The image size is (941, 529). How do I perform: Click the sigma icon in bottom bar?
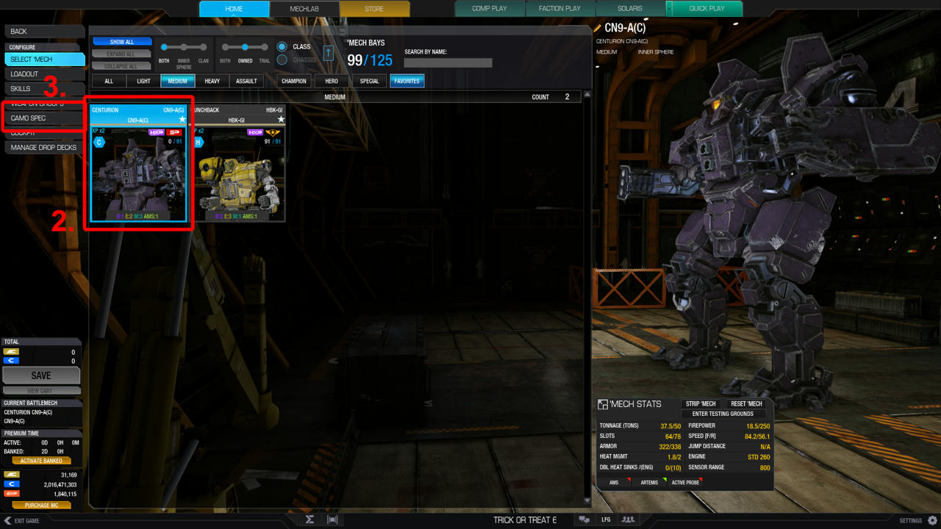[x=310, y=519]
